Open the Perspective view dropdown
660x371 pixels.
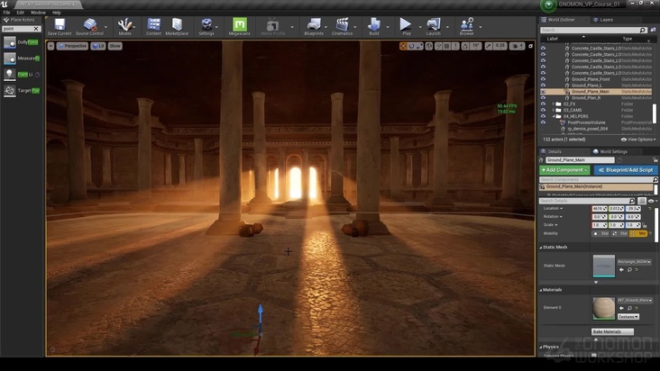(x=72, y=46)
